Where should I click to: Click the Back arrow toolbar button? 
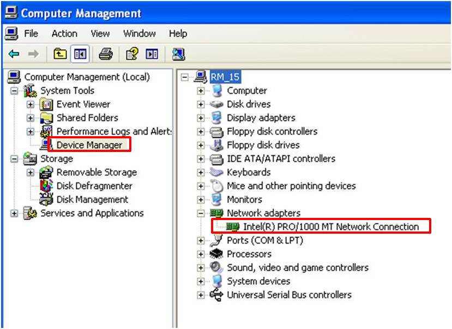pos(14,54)
